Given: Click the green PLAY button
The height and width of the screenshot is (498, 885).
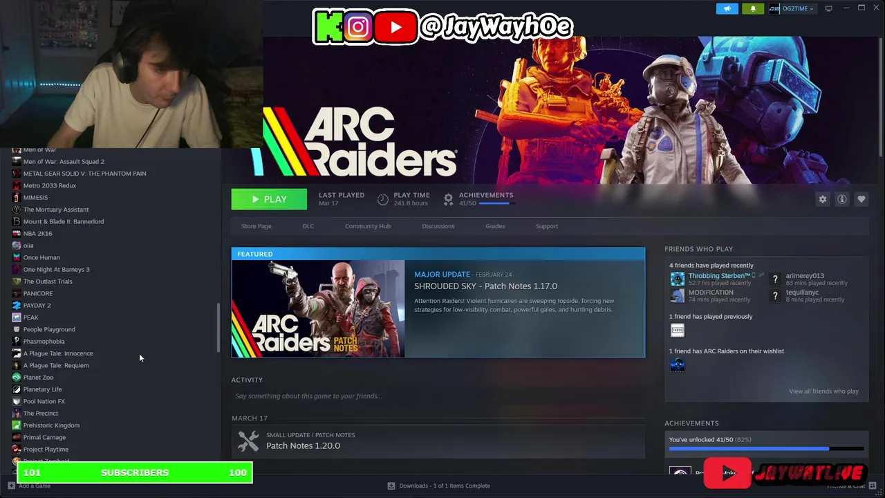Looking at the screenshot, I should tap(269, 199).
